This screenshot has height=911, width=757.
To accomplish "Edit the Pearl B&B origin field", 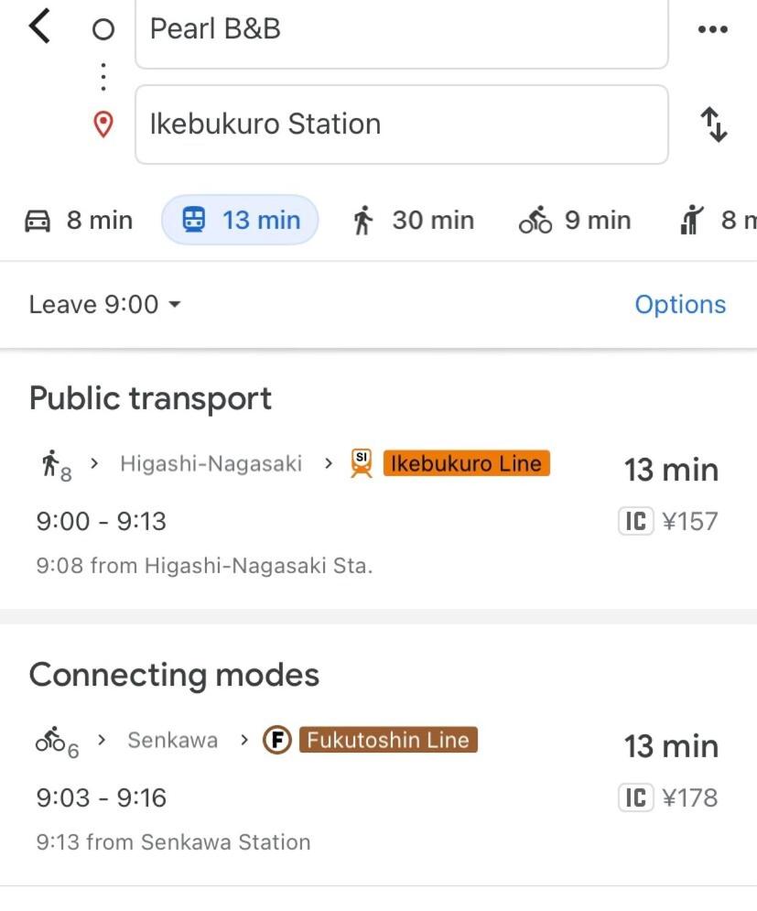I will (401, 30).
